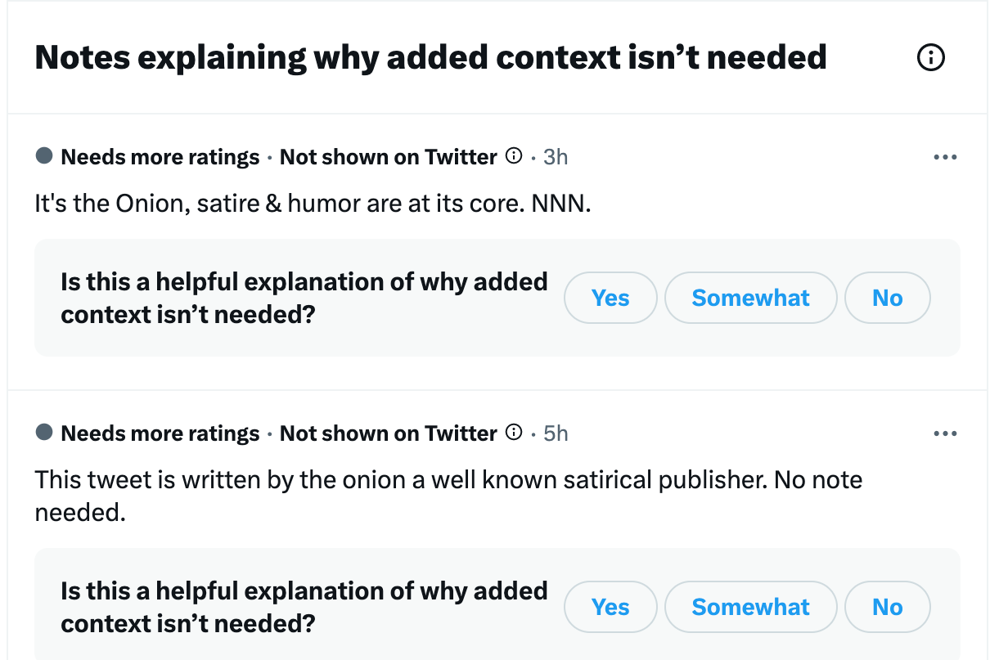
Task: Click the info icon next to first 'Not shown on Twitter'
Action: (512, 156)
